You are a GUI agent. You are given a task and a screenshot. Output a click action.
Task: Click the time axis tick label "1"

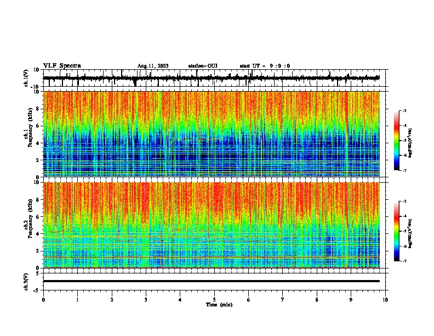[x=77, y=300]
